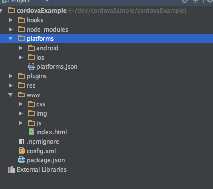213x189 pixels.
Task: Select the img folder label
Action: pyautogui.click(x=42, y=114)
